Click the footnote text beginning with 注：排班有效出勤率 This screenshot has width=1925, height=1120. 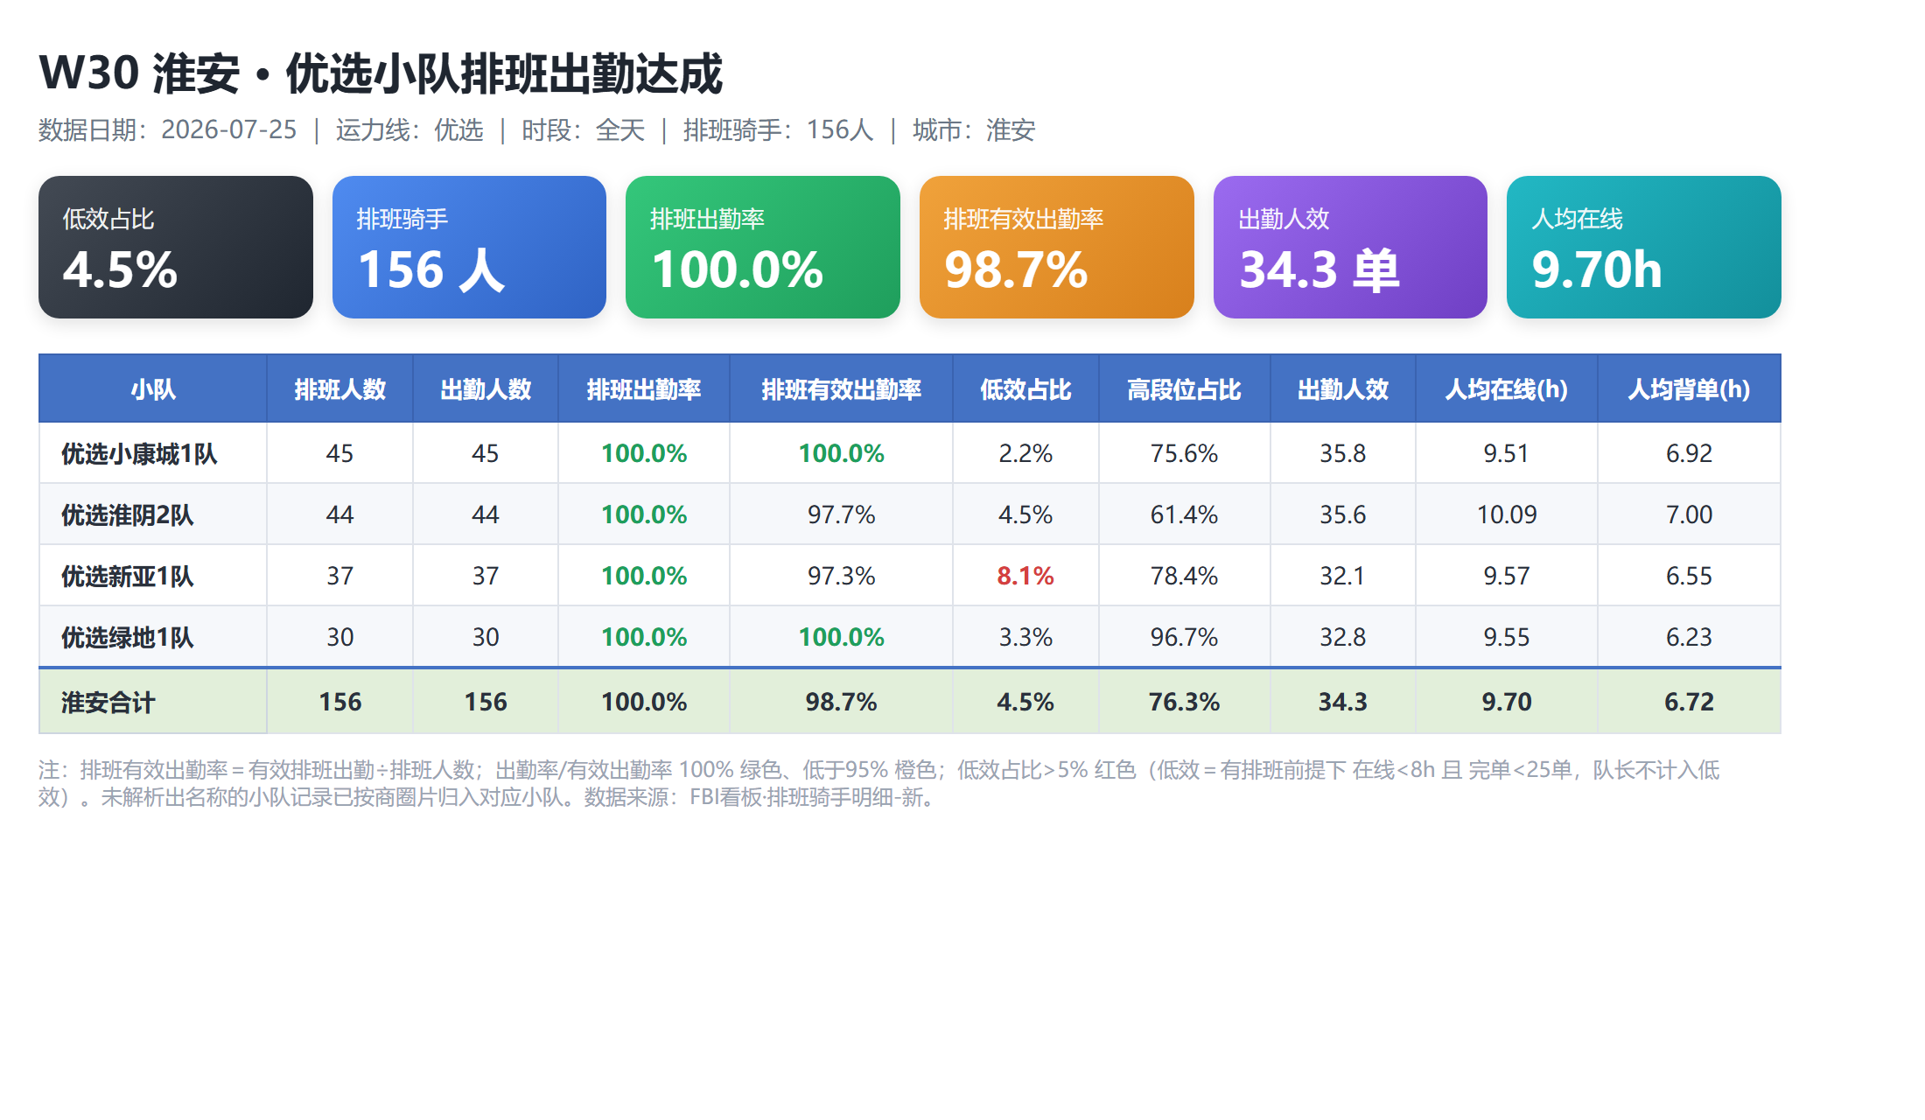click(879, 784)
